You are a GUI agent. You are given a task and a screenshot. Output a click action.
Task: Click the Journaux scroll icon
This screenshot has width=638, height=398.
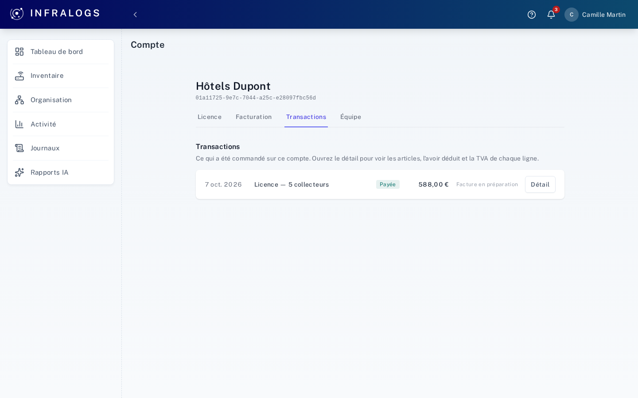[19, 148]
